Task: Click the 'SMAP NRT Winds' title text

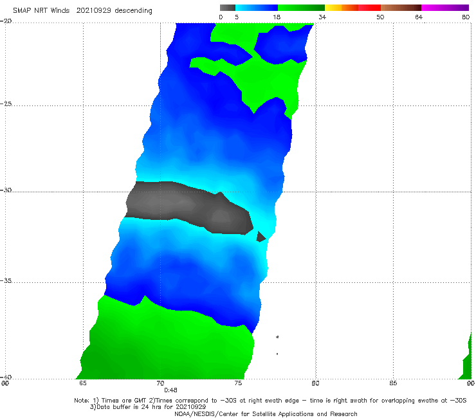Action: click(x=41, y=11)
